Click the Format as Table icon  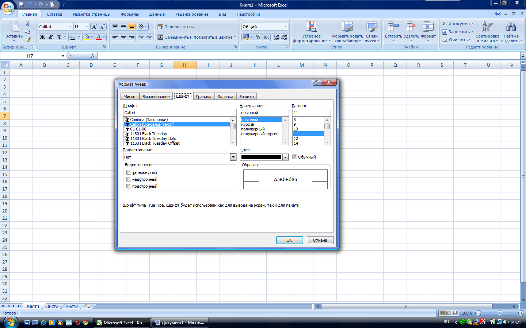pos(347,27)
